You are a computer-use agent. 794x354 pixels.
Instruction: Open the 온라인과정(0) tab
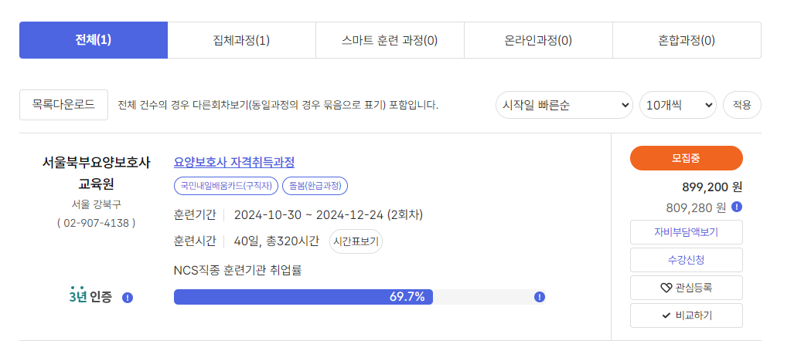[x=538, y=40]
